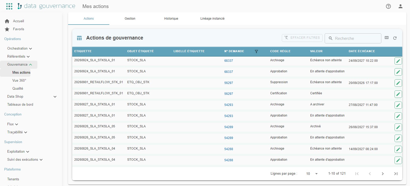Open the Lignes par page dropdown
410x186 pixels.
[x=312, y=174]
